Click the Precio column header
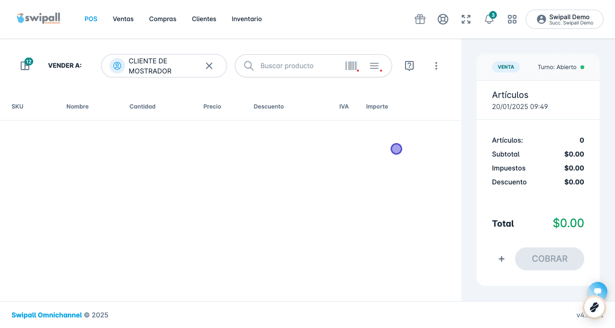 point(212,107)
